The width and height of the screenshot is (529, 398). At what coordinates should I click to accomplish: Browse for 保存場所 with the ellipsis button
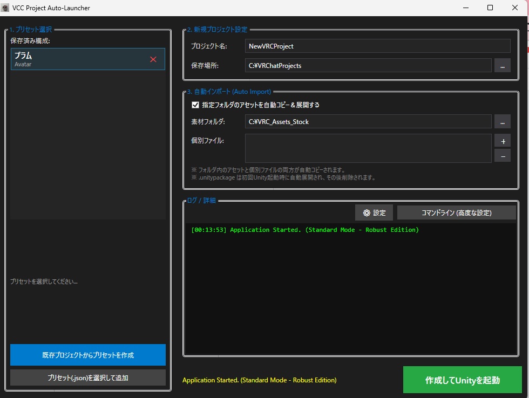click(502, 65)
